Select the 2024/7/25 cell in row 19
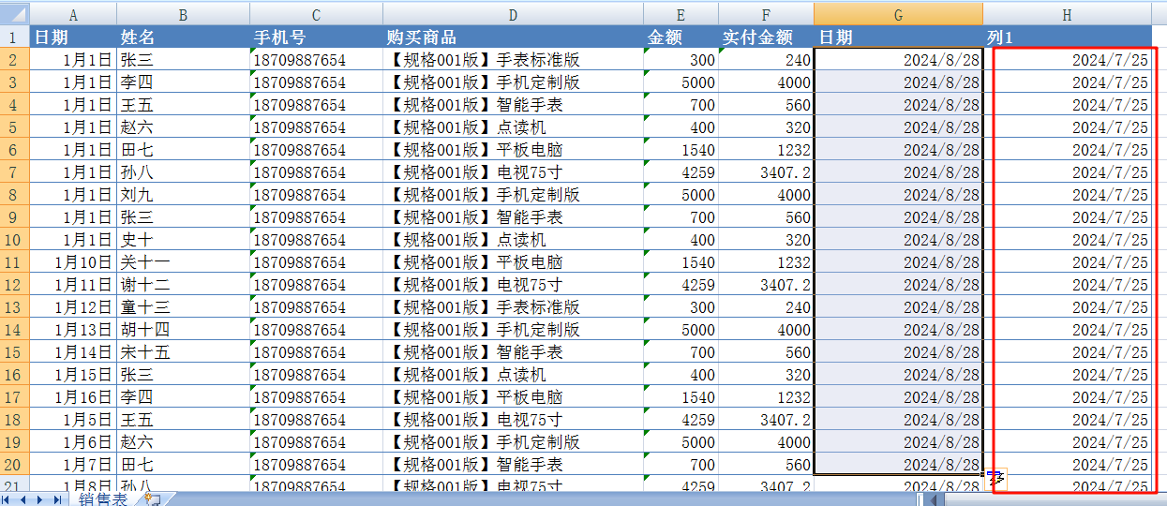 tap(1068, 442)
